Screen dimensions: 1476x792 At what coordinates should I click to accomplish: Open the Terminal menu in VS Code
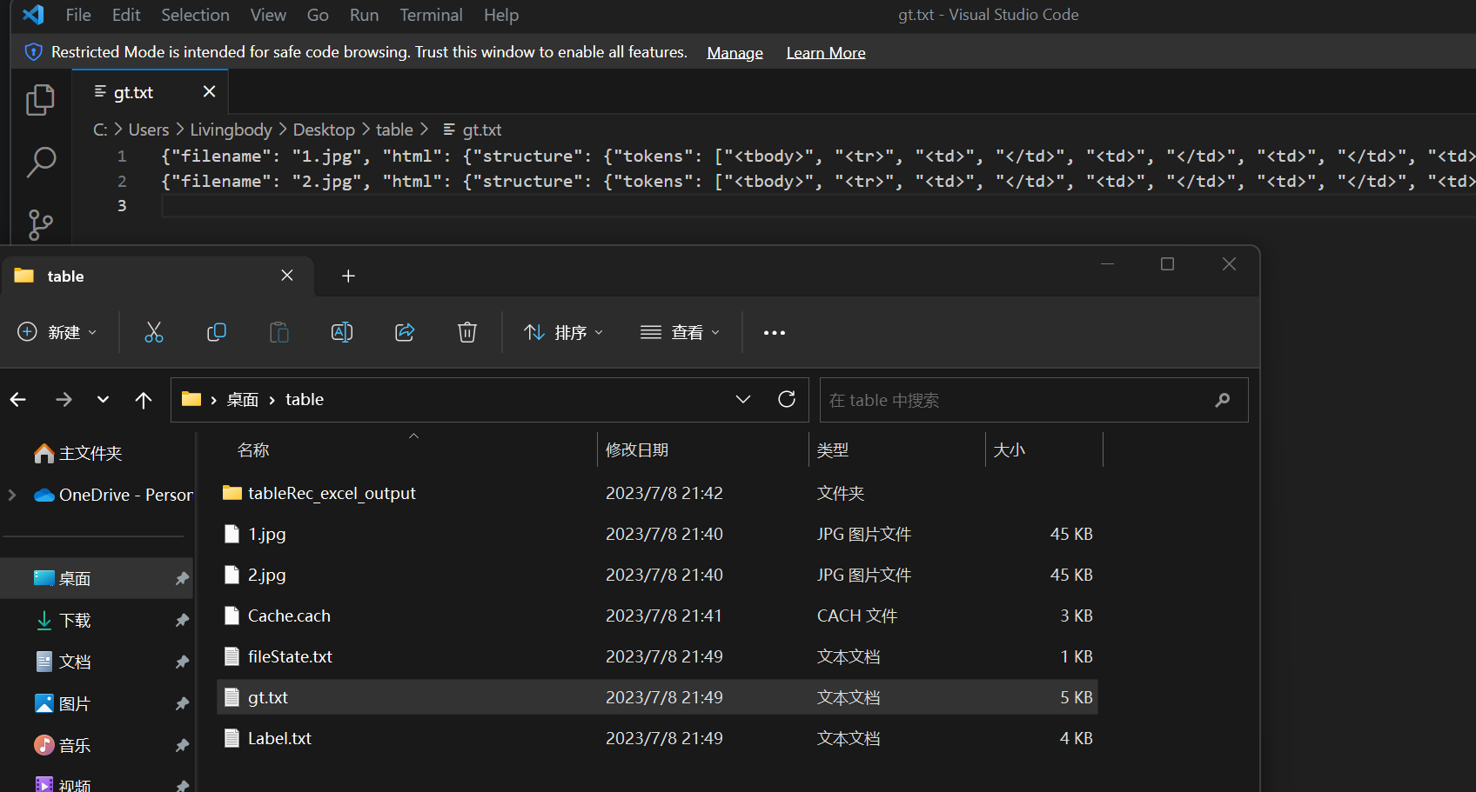[431, 15]
